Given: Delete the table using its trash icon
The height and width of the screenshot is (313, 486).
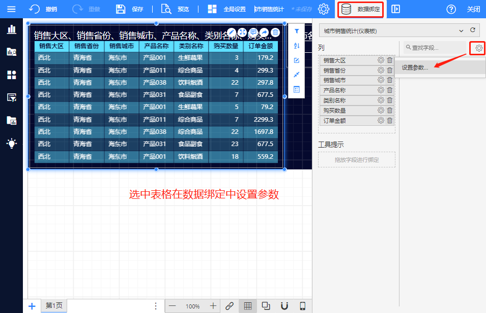Looking at the screenshot, I should (275, 32).
